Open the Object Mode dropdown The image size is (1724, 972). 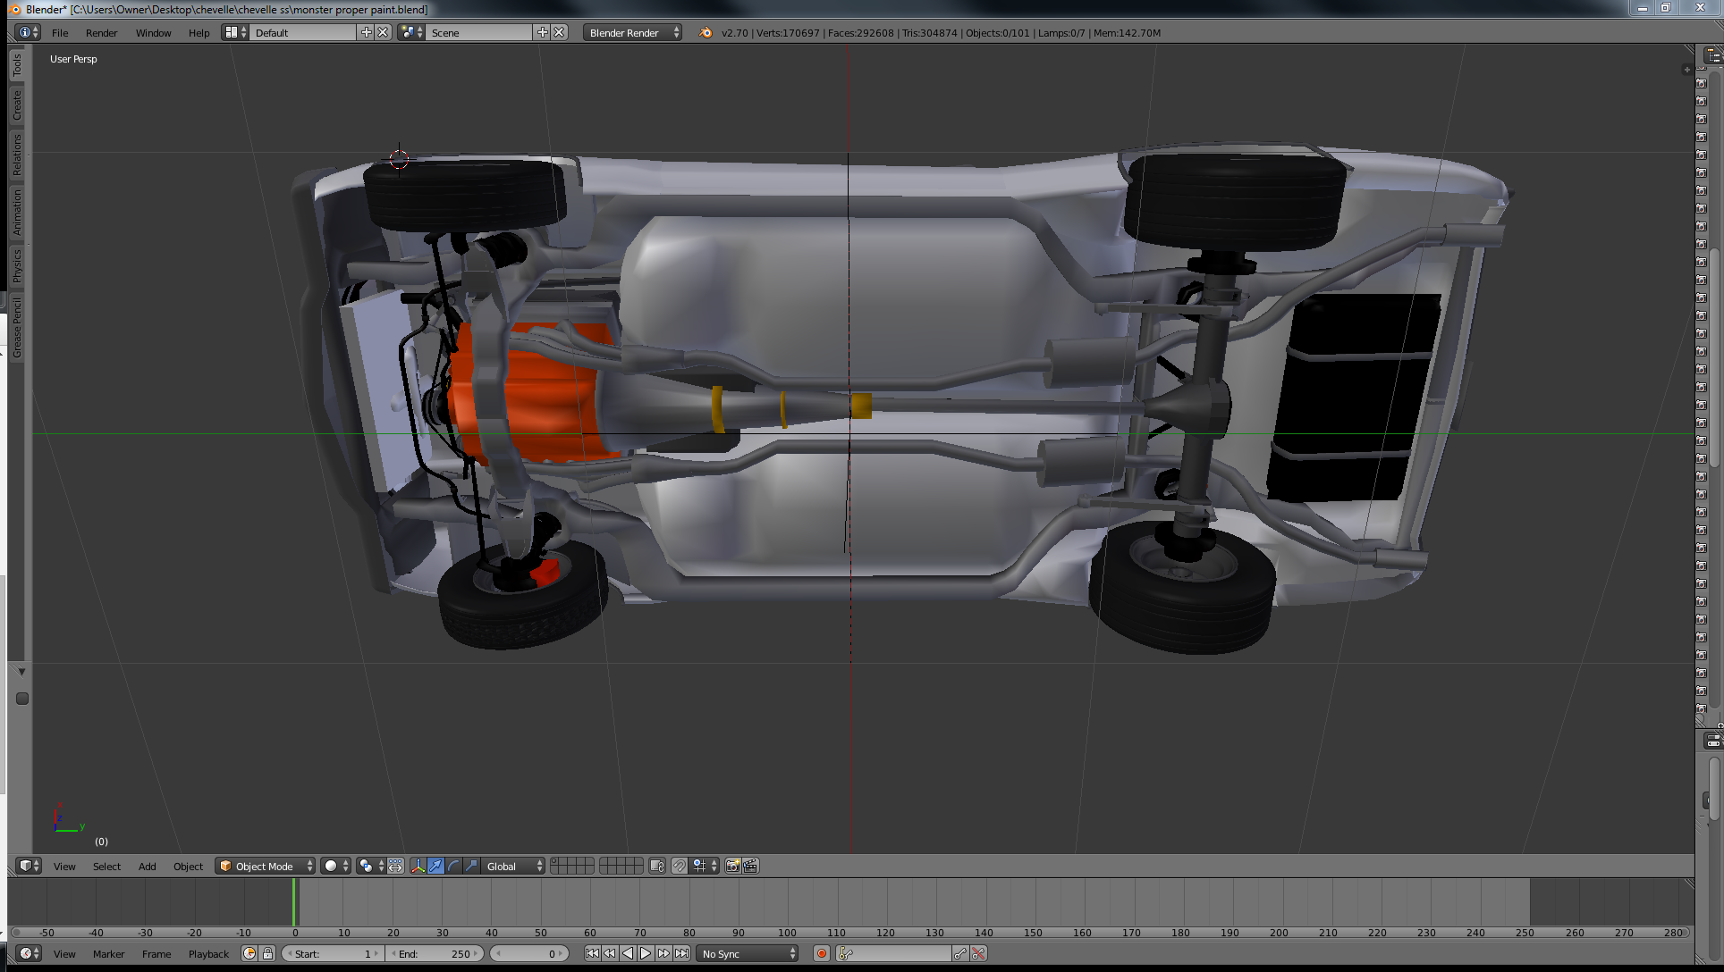[x=265, y=866]
